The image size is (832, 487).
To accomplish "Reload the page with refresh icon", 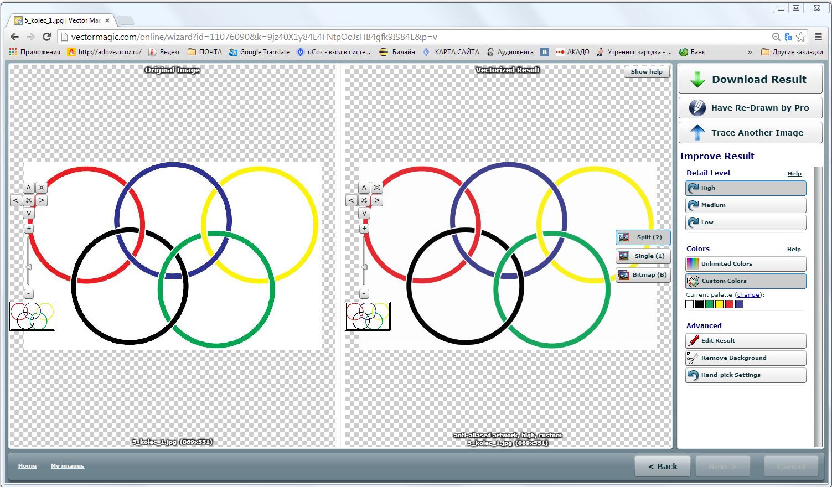I will pyautogui.click(x=47, y=37).
